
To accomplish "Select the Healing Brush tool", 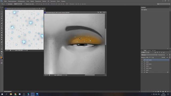I will coord(2,23).
